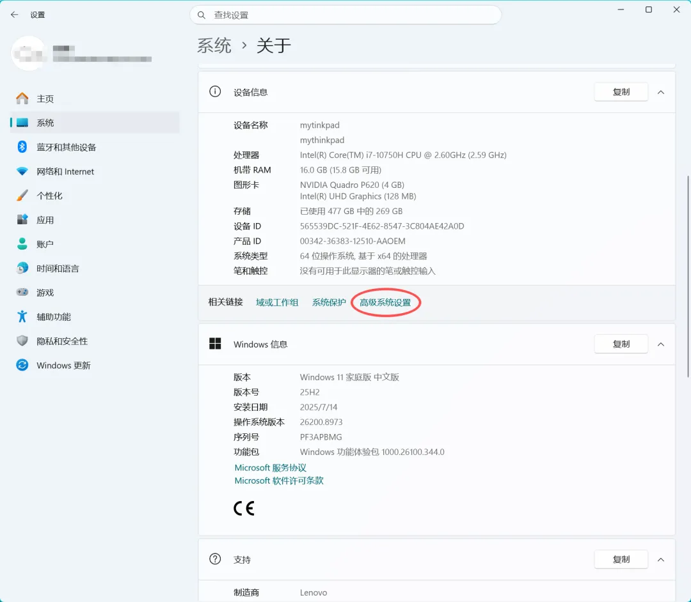Click the 功能包 value text
Screen dimensions: 691x602
pos(372,452)
